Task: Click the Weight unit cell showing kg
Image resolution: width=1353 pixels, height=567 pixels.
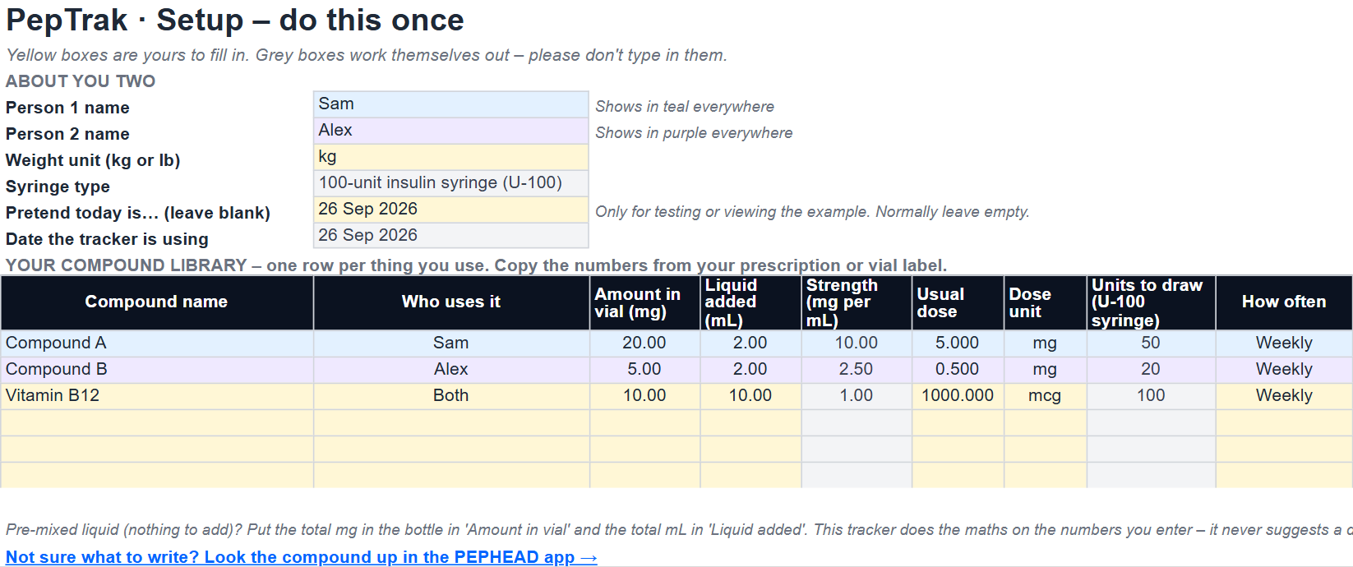Action: coord(450,157)
